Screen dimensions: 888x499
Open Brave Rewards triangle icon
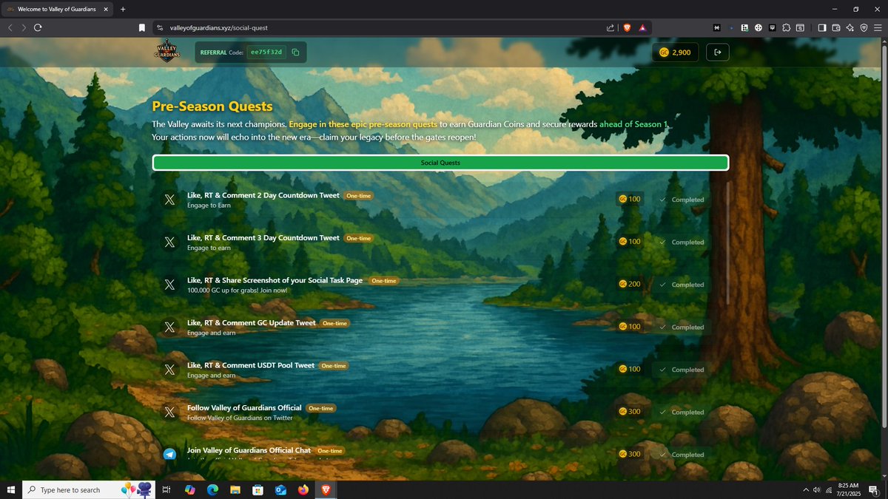(x=642, y=28)
